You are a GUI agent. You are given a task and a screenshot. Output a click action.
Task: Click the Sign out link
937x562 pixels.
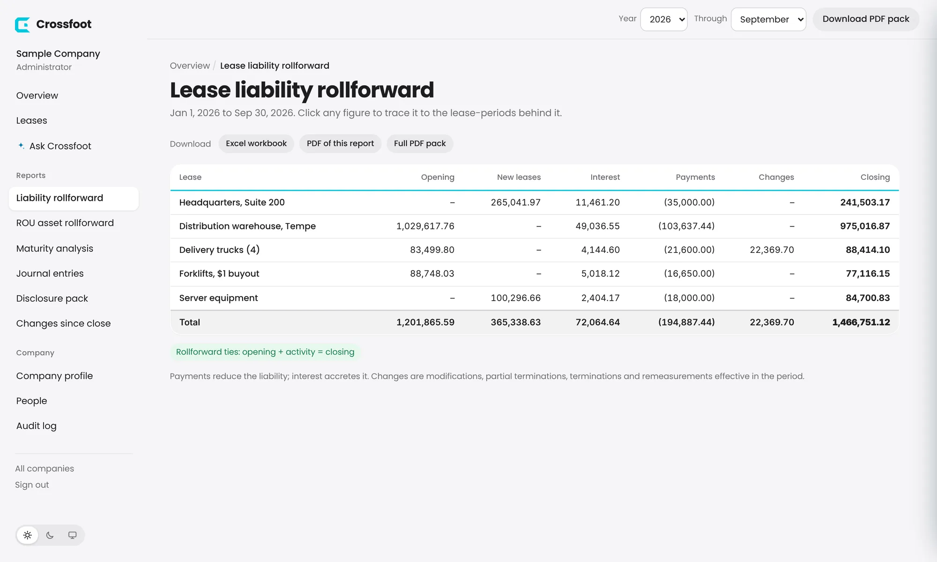(32, 485)
